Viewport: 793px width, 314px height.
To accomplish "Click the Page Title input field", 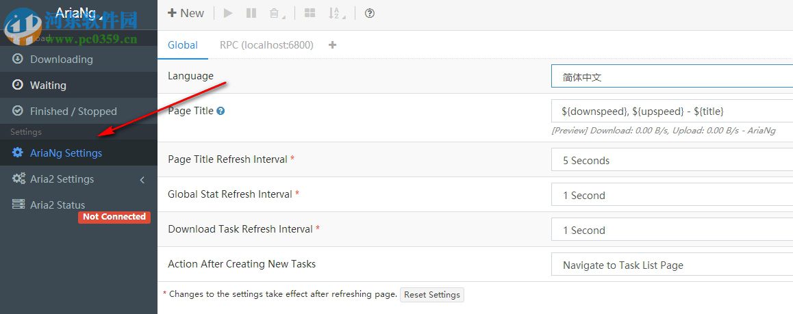I will (672, 111).
